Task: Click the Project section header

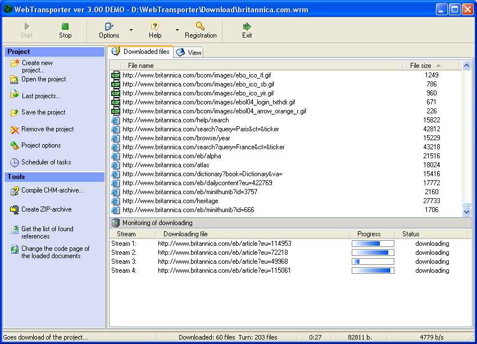Action: 54,52
